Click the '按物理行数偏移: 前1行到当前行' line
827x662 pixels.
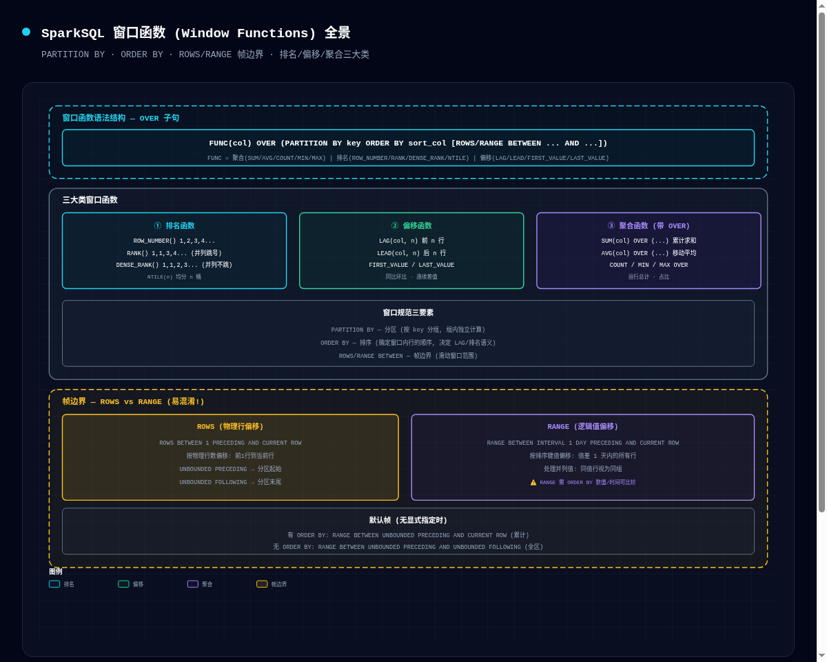(230, 456)
